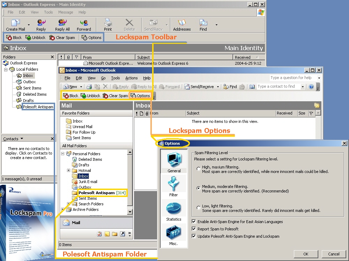349x261 pixels.
Task: Click Find in Microsoft Outlook toolbar
Action: click(230, 87)
